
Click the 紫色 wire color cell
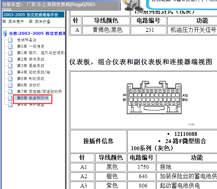(x=111, y=185)
